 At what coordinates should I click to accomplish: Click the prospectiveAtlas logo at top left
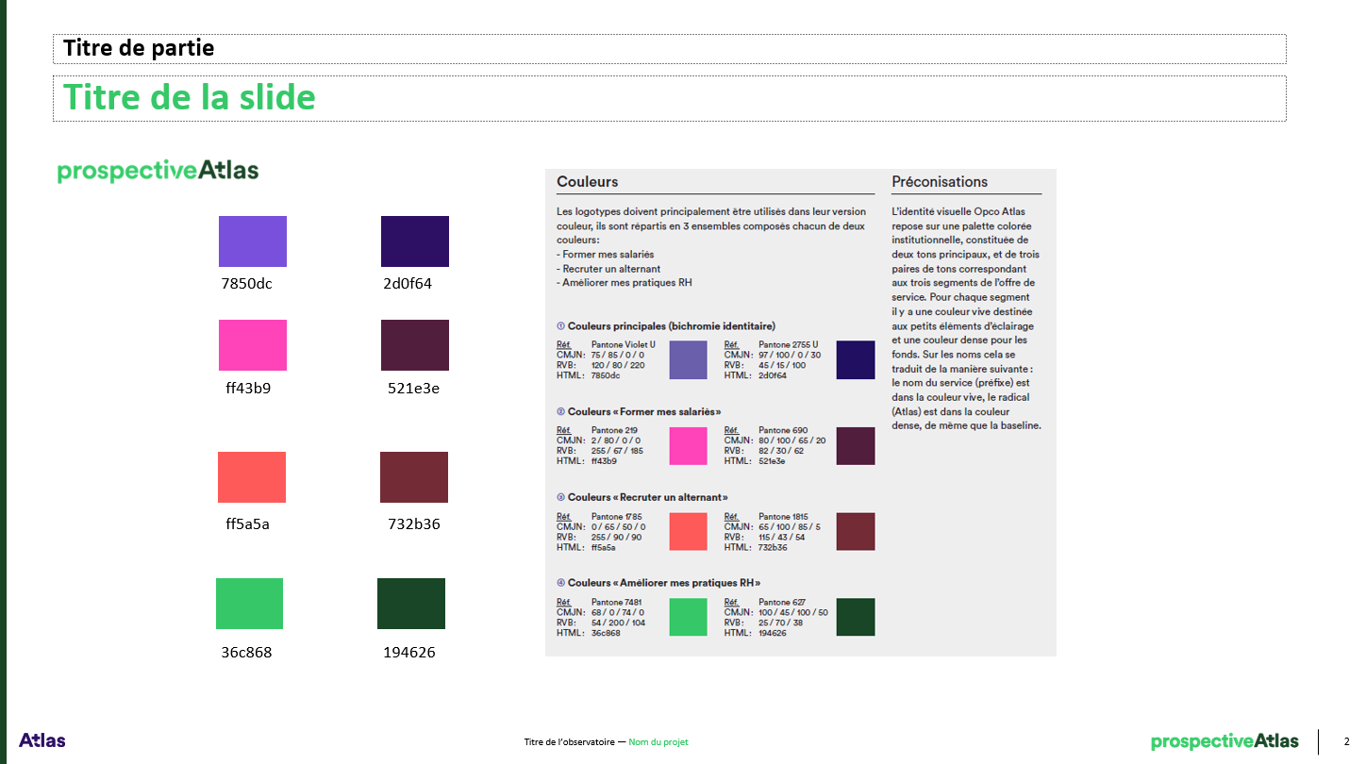(158, 171)
